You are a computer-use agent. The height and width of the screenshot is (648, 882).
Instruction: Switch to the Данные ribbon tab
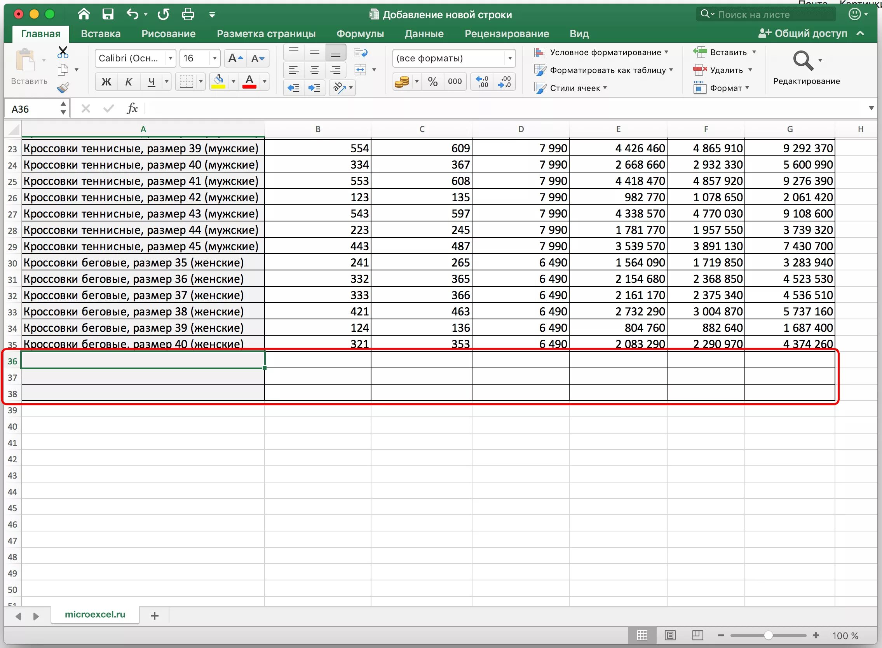pos(424,34)
